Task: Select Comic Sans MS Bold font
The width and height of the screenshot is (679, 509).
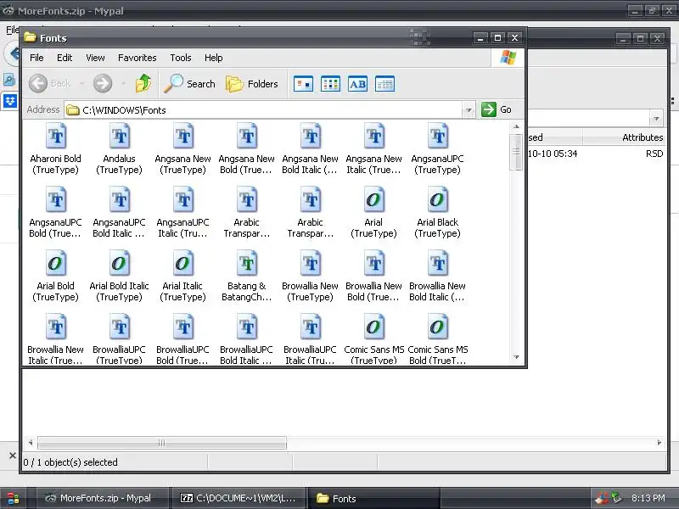Action: [438, 327]
